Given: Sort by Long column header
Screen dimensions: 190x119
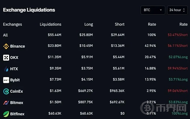Looking at the screenshot, I should click(89, 24).
